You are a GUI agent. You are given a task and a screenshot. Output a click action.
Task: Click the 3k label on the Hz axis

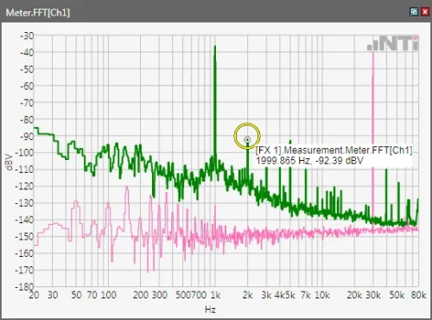[266, 295]
